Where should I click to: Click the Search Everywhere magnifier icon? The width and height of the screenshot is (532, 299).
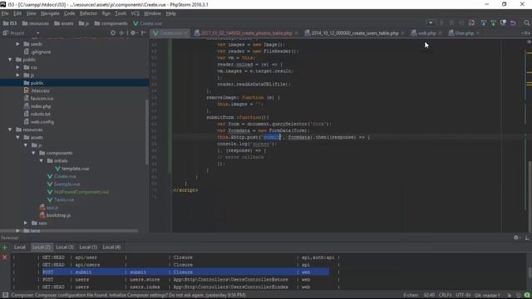[x=526, y=23]
